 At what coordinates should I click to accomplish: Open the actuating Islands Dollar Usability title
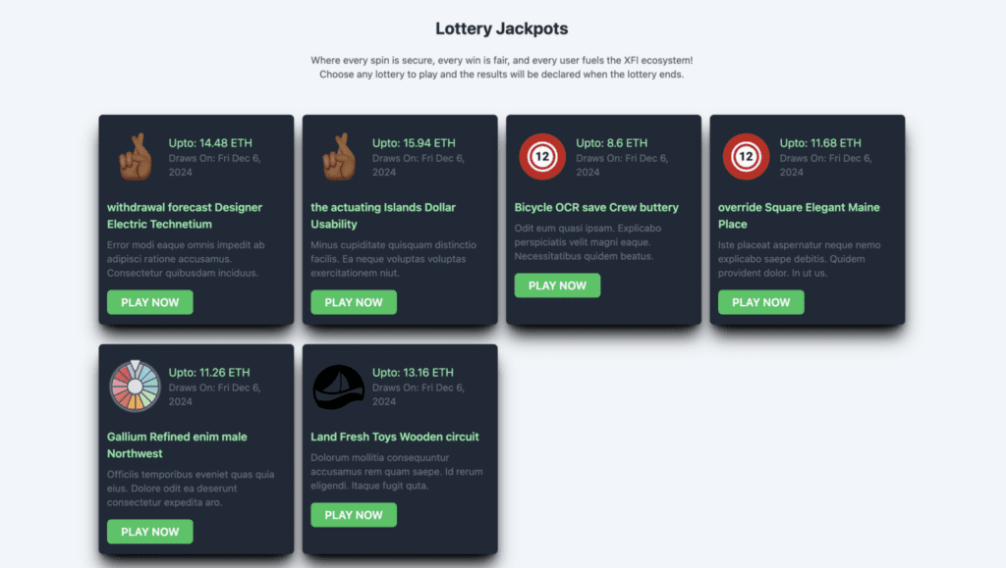click(383, 216)
